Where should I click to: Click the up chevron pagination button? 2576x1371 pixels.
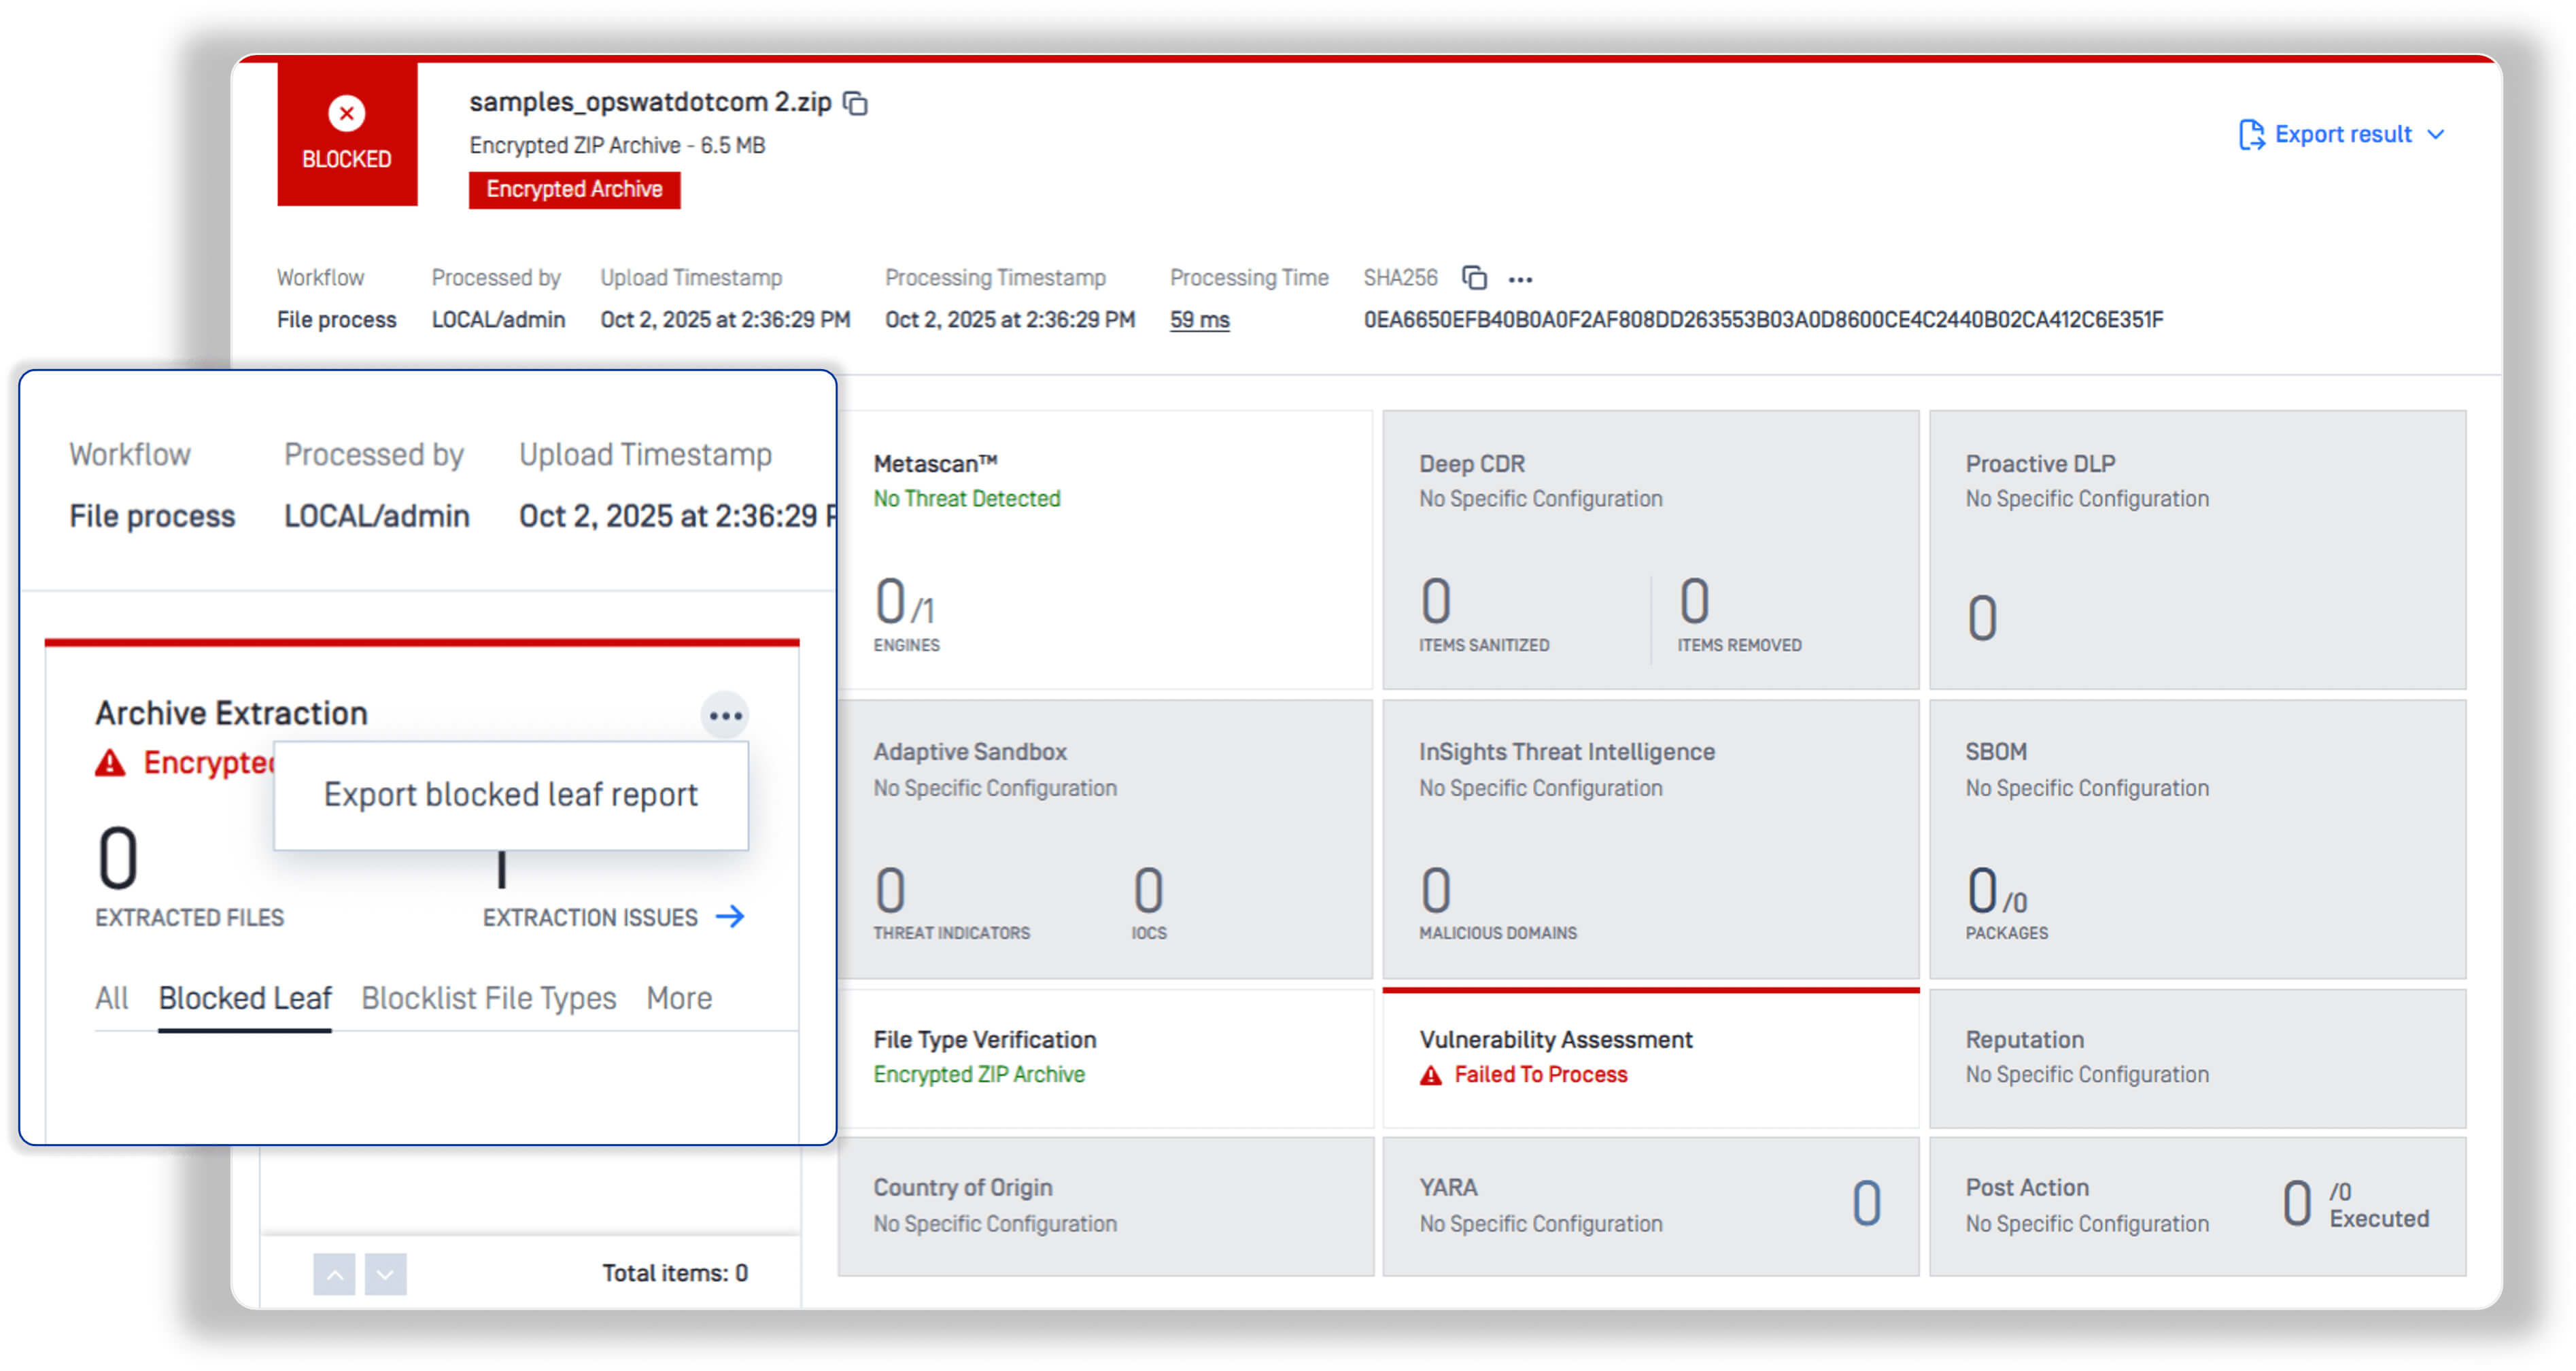(x=334, y=1274)
